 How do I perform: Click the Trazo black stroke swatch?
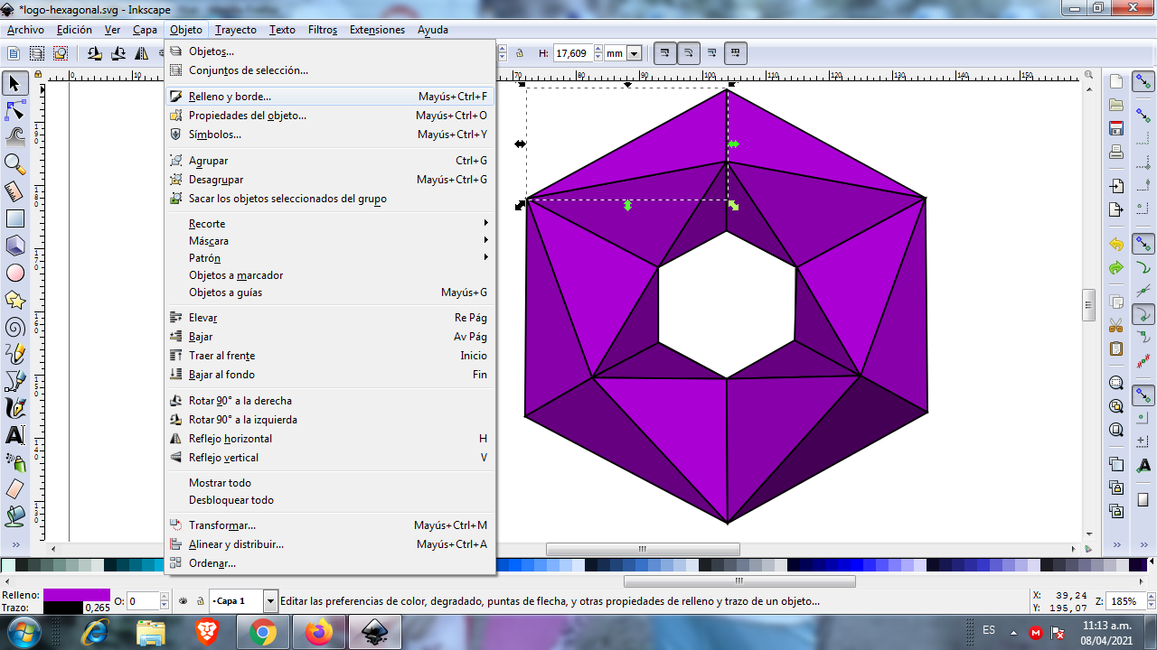point(62,608)
